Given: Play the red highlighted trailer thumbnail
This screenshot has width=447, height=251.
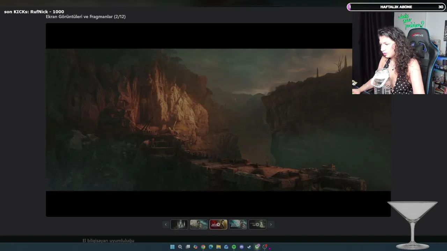Looking at the screenshot, I should pyautogui.click(x=218, y=225).
